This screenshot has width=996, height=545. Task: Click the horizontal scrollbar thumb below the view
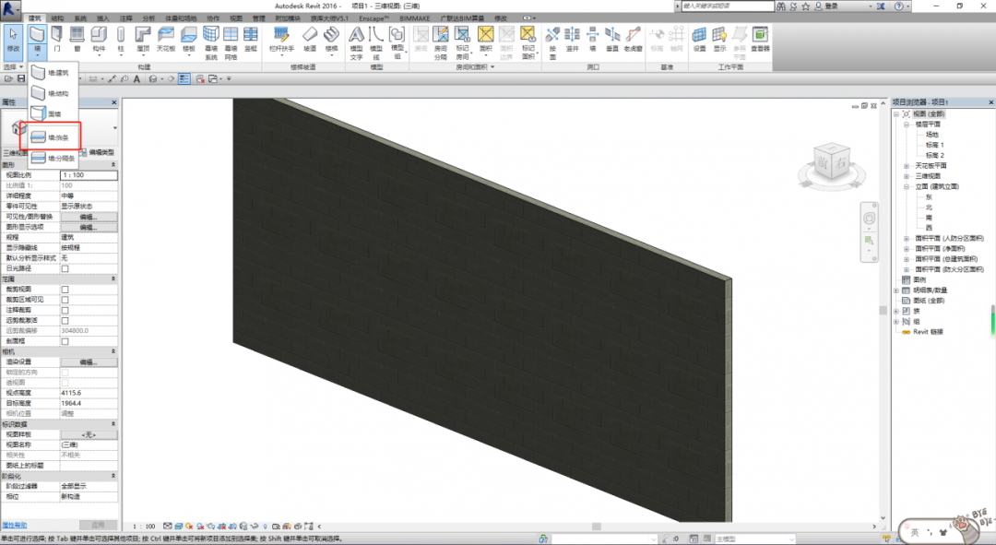tap(597, 526)
